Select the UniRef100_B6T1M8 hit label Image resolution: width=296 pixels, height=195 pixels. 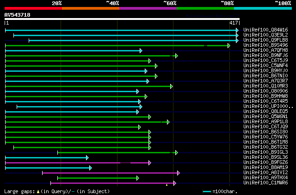point(265,142)
